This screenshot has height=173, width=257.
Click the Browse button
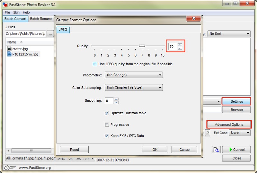pos(236,109)
